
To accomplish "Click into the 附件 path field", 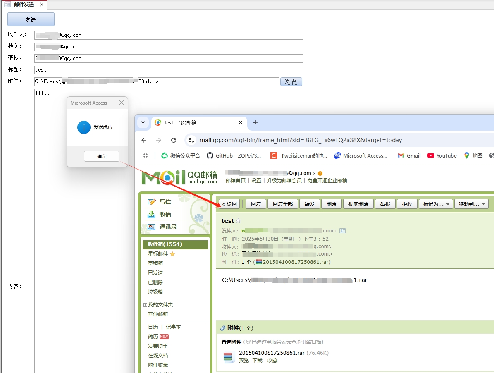I will click(x=157, y=81).
